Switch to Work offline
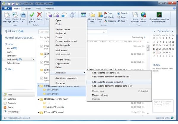178x124 pixels. tap(143, 17)
